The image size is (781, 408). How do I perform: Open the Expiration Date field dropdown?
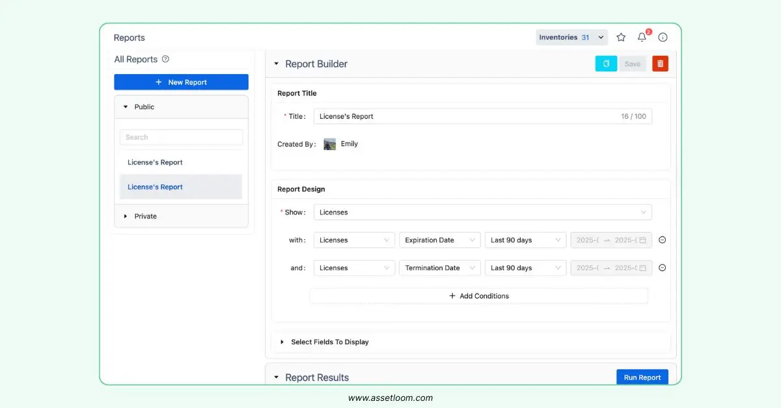coord(439,240)
